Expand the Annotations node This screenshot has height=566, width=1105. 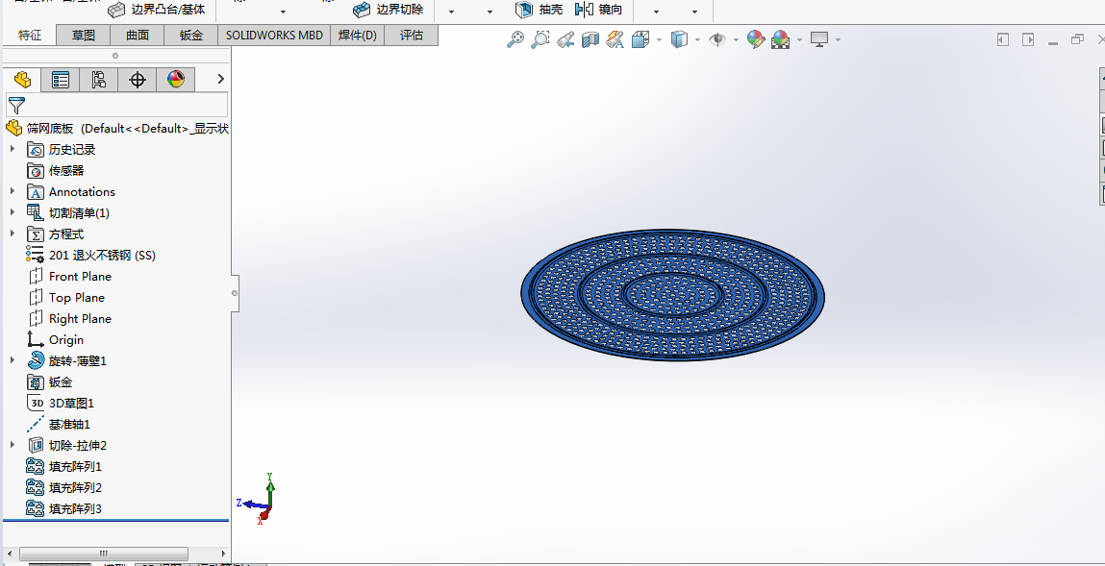[12, 191]
